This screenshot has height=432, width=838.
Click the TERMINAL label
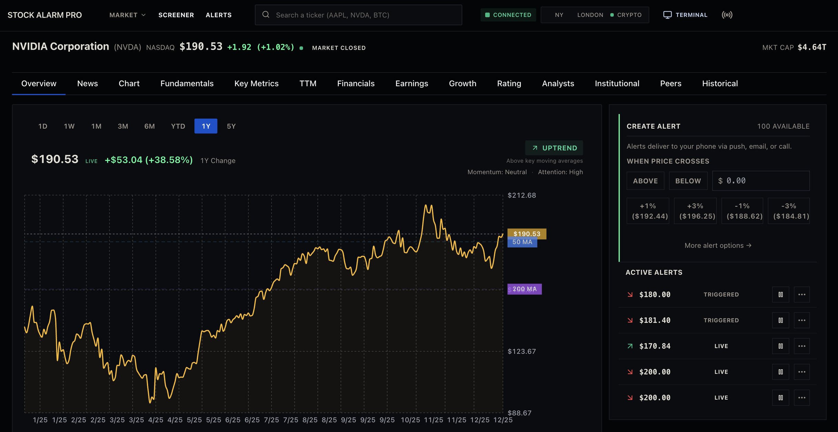[691, 15]
